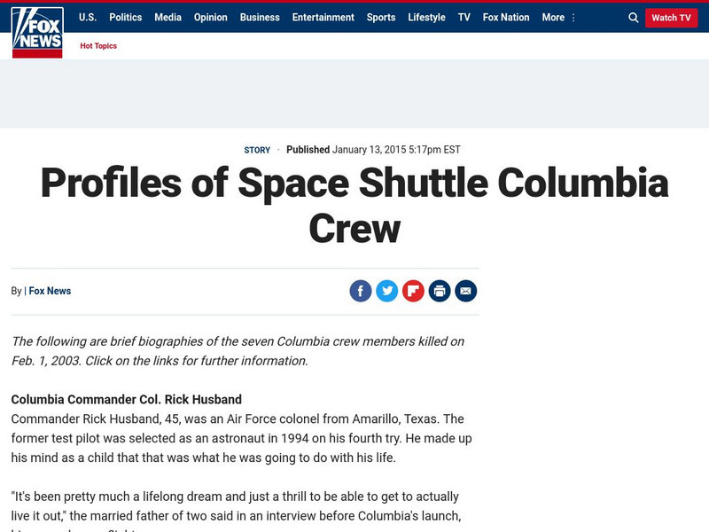Click the TV menu item

(464, 18)
